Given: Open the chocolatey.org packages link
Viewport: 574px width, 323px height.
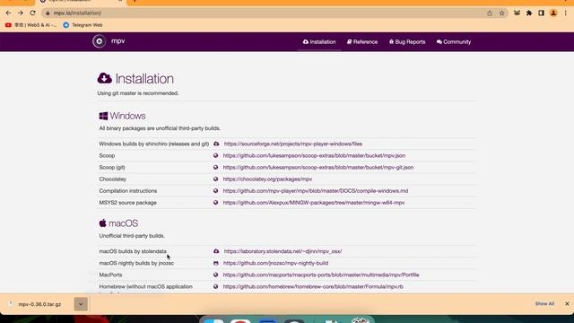Looking at the screenshot, I should [x=267, y=179].
